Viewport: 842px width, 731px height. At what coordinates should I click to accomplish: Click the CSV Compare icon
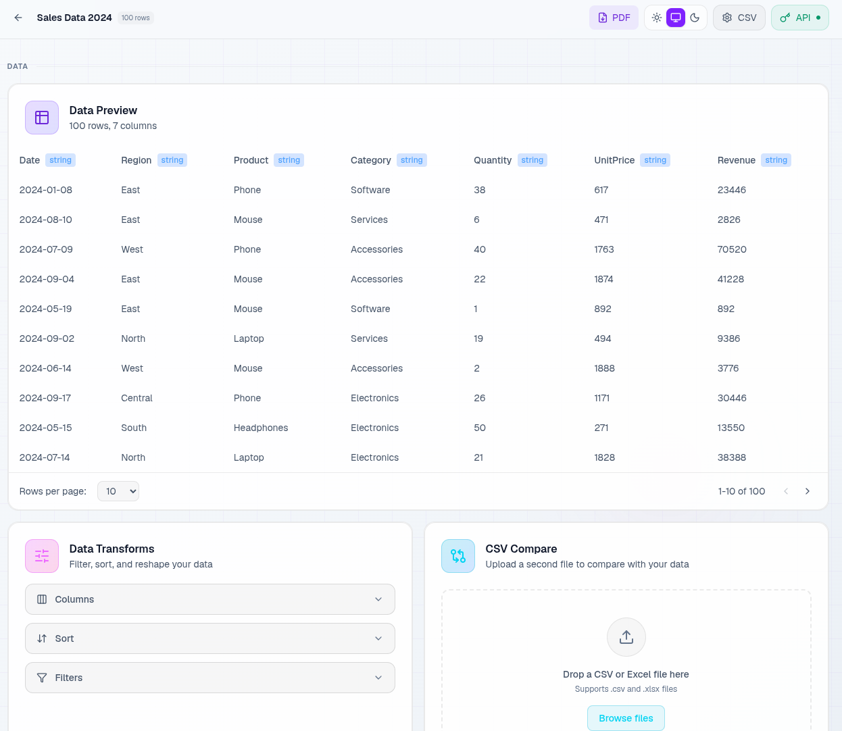click(458, 556)
